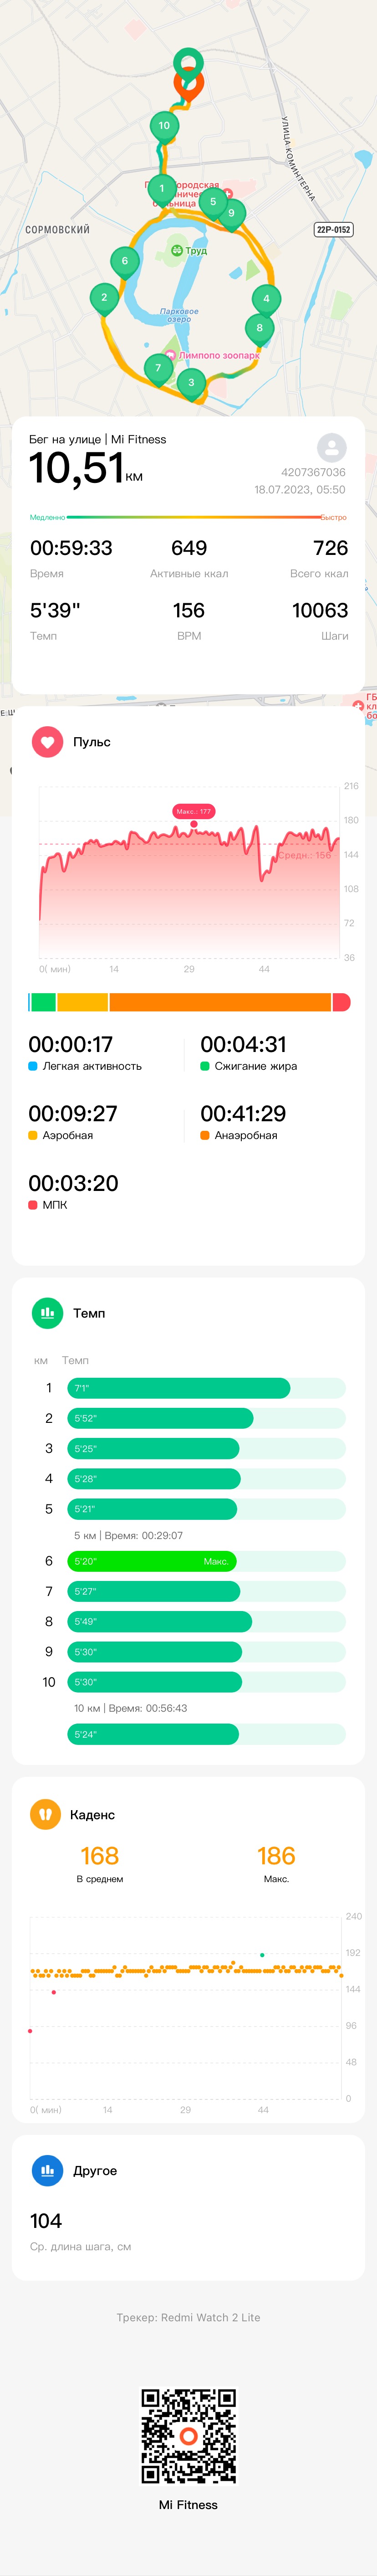Click the user profile avatar icon
Screen dimensions: 377x2576
point(332,447)
